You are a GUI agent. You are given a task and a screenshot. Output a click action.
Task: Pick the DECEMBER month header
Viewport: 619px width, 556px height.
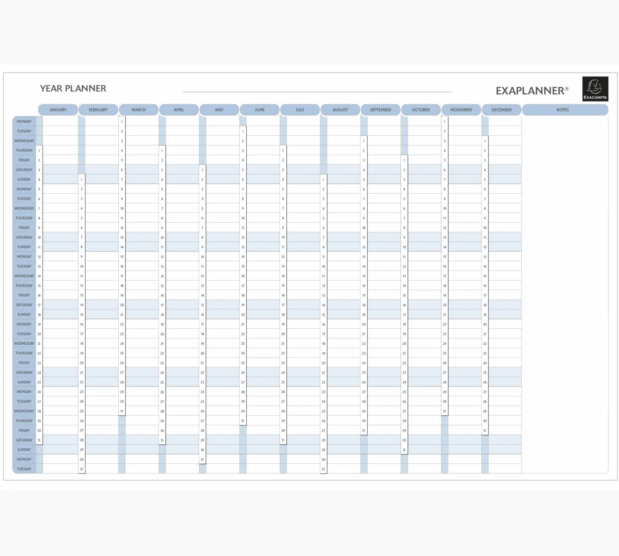point(502,110)
